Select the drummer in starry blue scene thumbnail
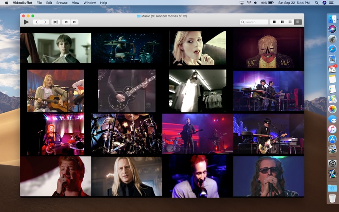The height and width of the screenshot is (212, 339). click(x=127, y=48)
